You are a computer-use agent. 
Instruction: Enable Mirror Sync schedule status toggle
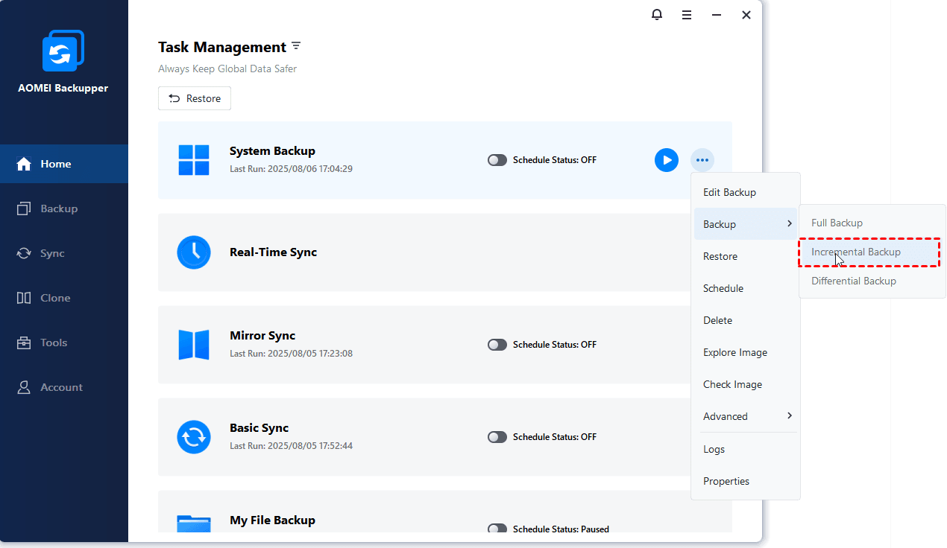(497, 345)
